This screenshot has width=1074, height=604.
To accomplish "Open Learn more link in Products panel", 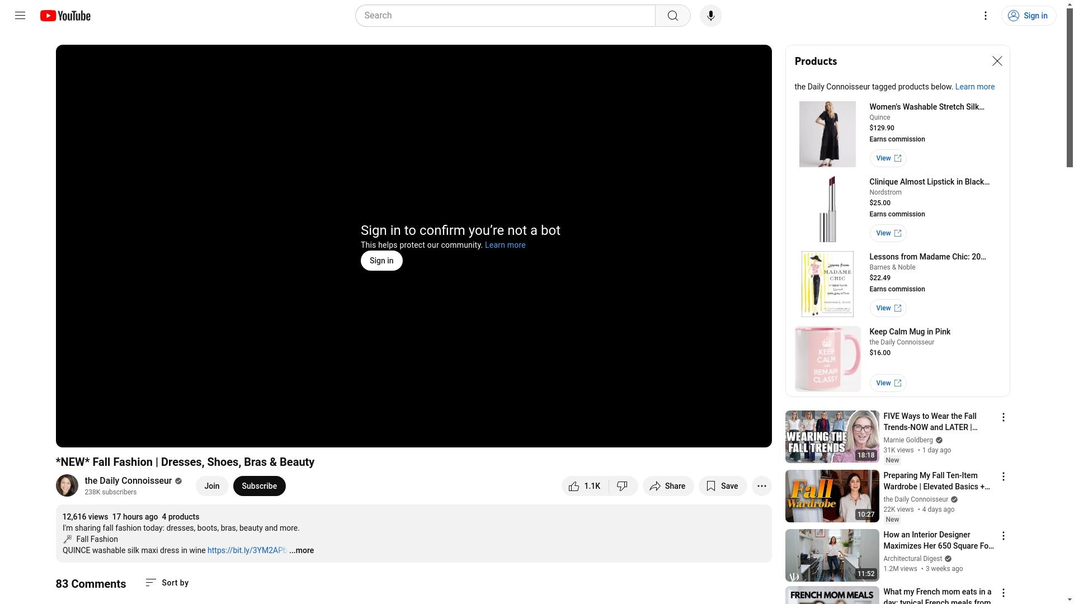I will (975, 87).
